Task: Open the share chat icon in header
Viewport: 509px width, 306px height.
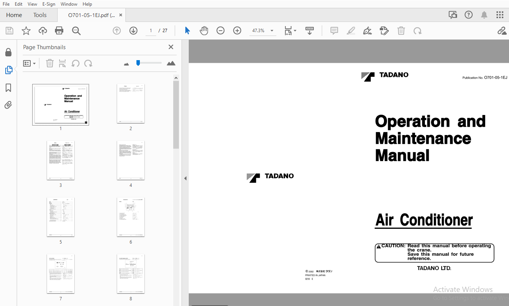Action: click(x=453, y=15)
